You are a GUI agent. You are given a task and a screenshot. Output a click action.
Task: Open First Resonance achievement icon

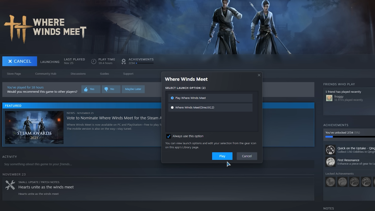coord(330,162)
